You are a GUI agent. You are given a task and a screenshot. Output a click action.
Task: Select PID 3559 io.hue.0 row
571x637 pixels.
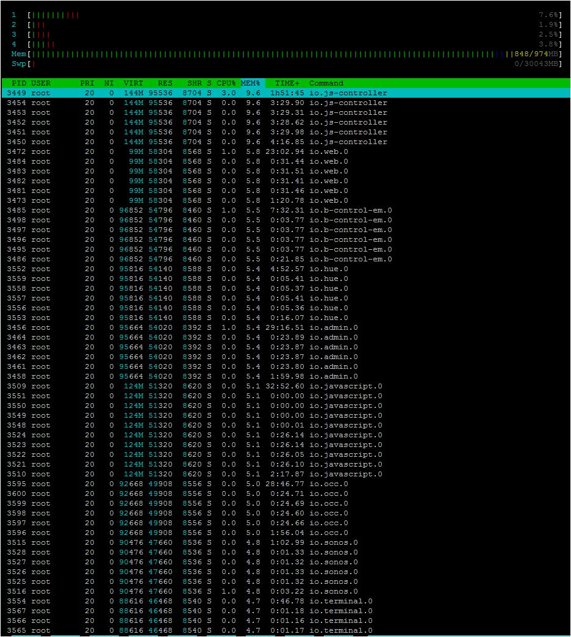click(x=285, y=278)
